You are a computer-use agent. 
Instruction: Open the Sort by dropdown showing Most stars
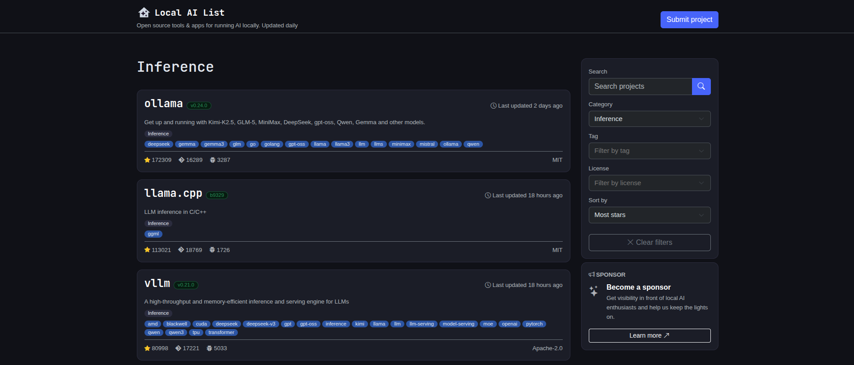[649, 215]
